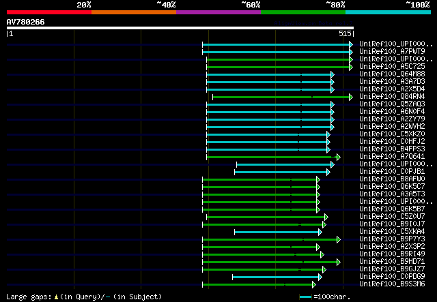
Task: Click the red 20% identity color segment
Action: click(49, 12)
